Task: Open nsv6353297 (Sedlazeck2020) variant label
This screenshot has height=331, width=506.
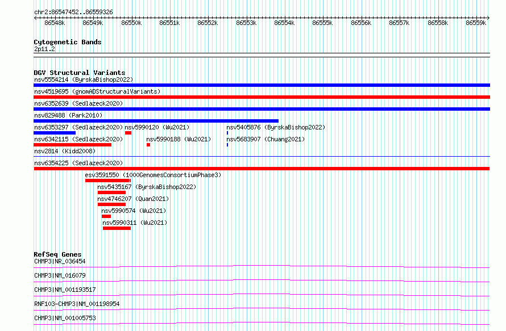Action: click(78, 127)
